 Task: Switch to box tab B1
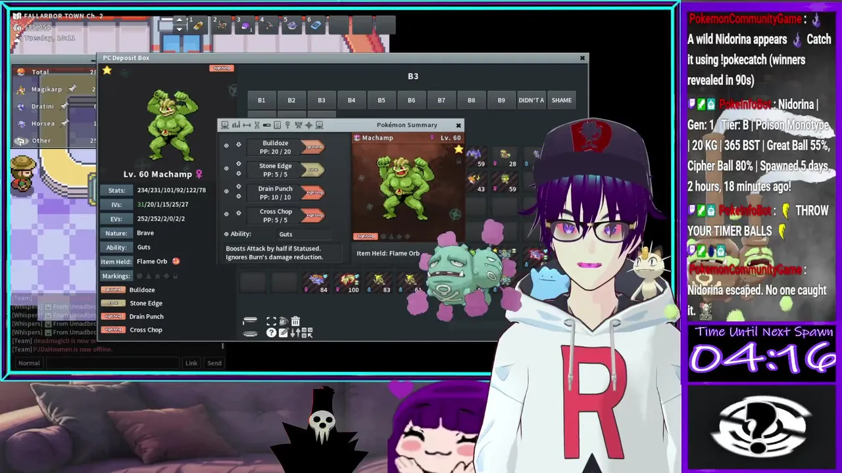[261, 100]
